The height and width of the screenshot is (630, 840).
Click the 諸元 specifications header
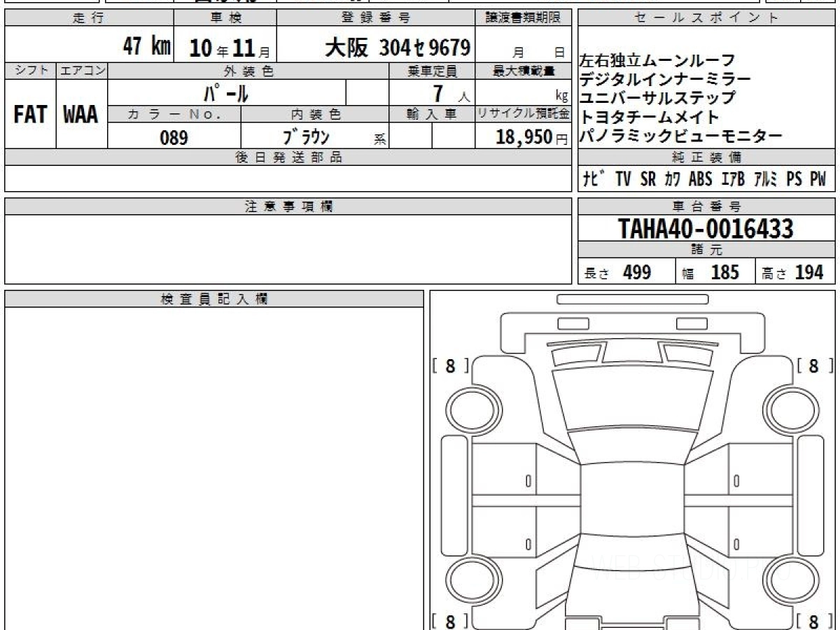(x=707, y=250)
